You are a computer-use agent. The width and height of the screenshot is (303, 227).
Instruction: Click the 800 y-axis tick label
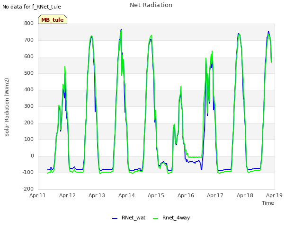click(x=29, y=23)
